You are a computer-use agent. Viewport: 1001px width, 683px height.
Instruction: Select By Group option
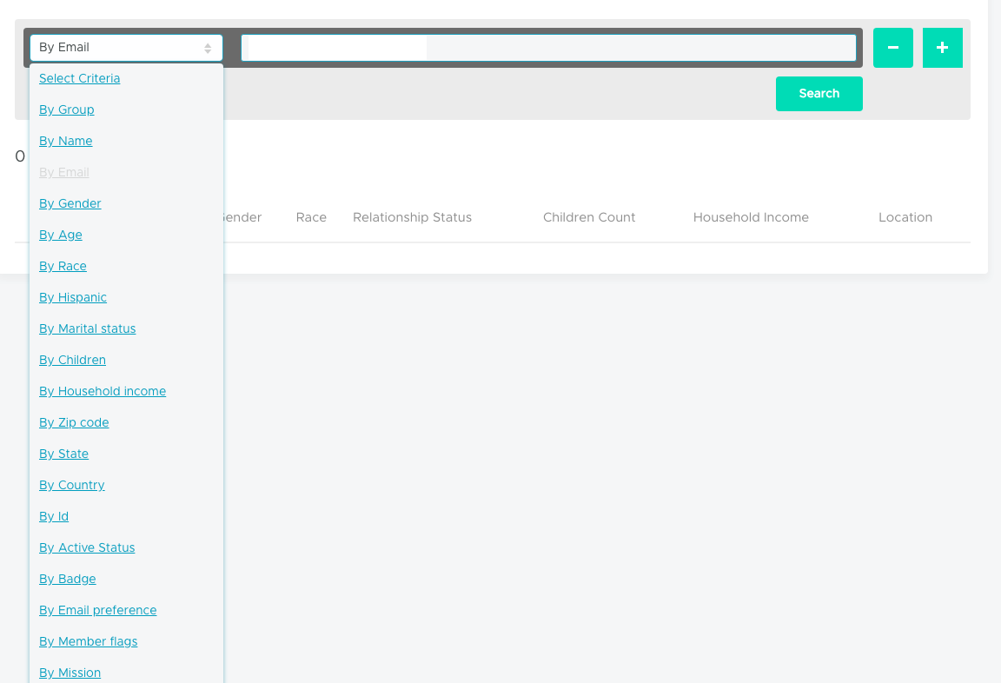click(x=66, y=109)
